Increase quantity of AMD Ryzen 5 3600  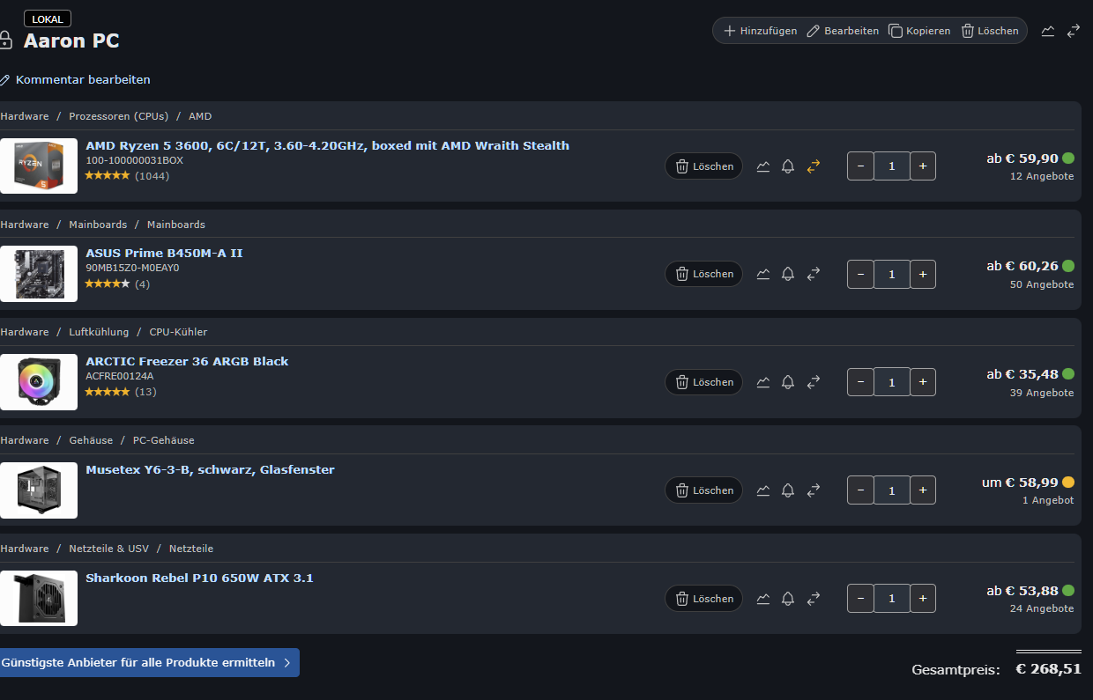click(x=923, y=166)
